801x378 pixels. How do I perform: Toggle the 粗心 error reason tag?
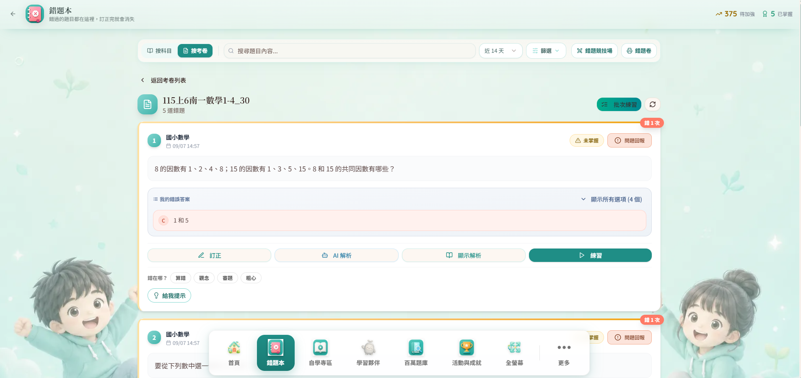251,278
